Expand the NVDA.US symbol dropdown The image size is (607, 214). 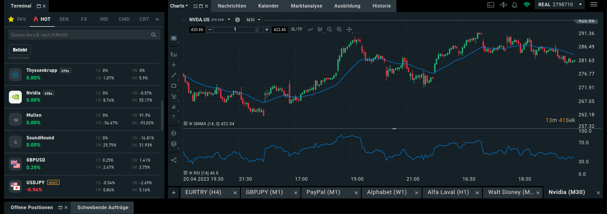229,20
